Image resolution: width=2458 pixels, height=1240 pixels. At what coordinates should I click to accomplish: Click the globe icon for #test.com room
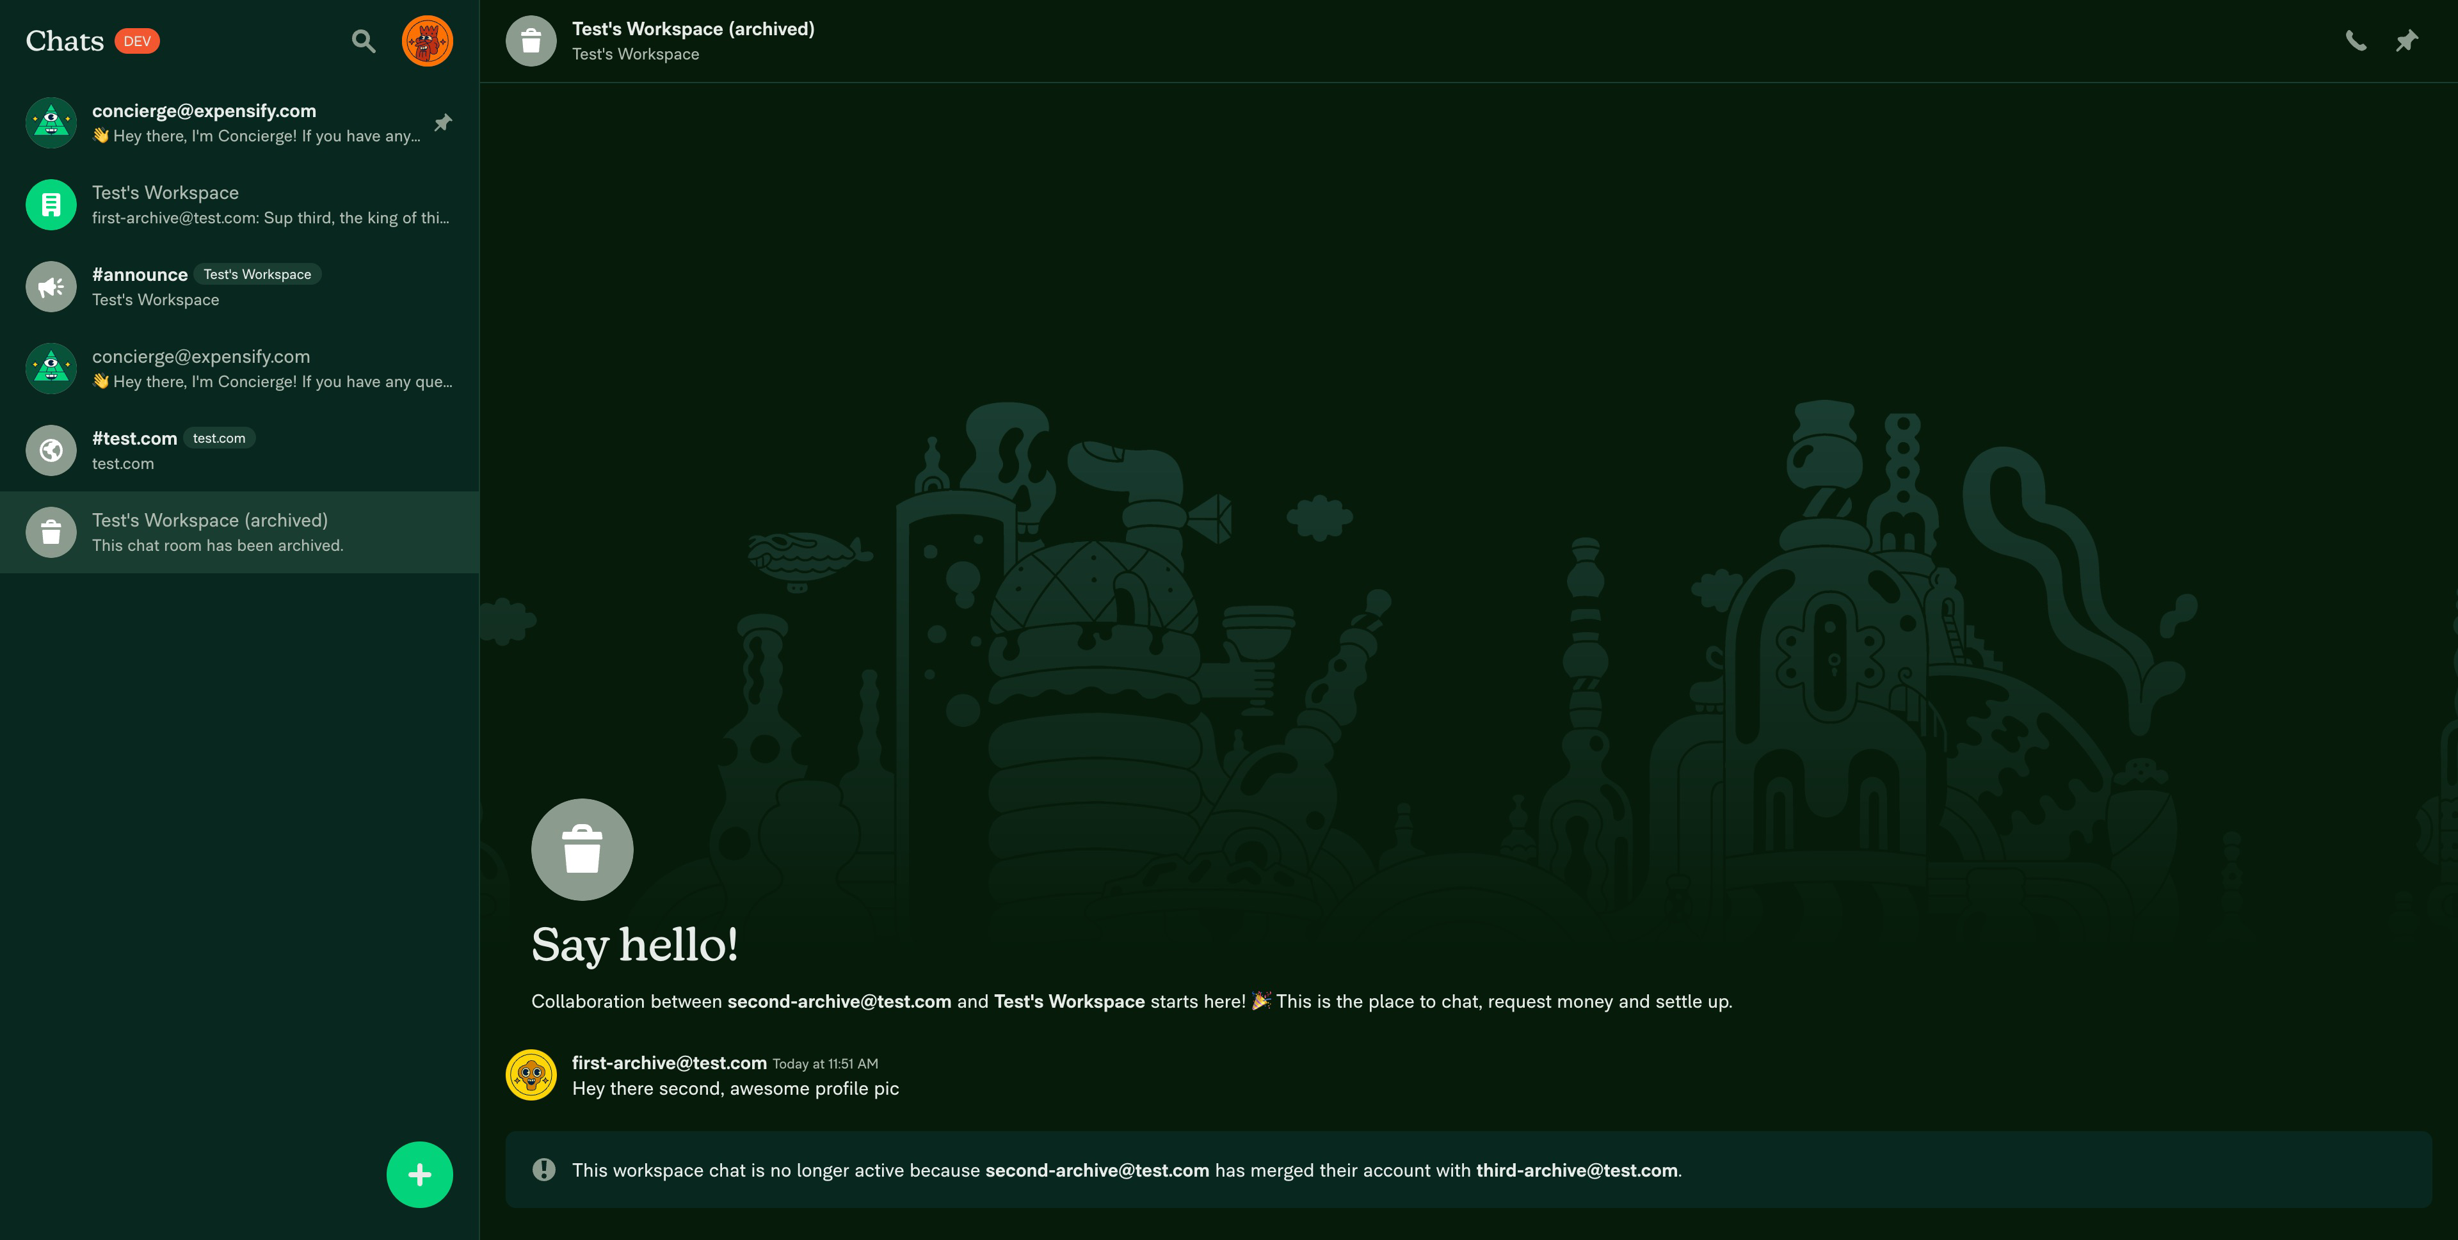click(51, 451)
